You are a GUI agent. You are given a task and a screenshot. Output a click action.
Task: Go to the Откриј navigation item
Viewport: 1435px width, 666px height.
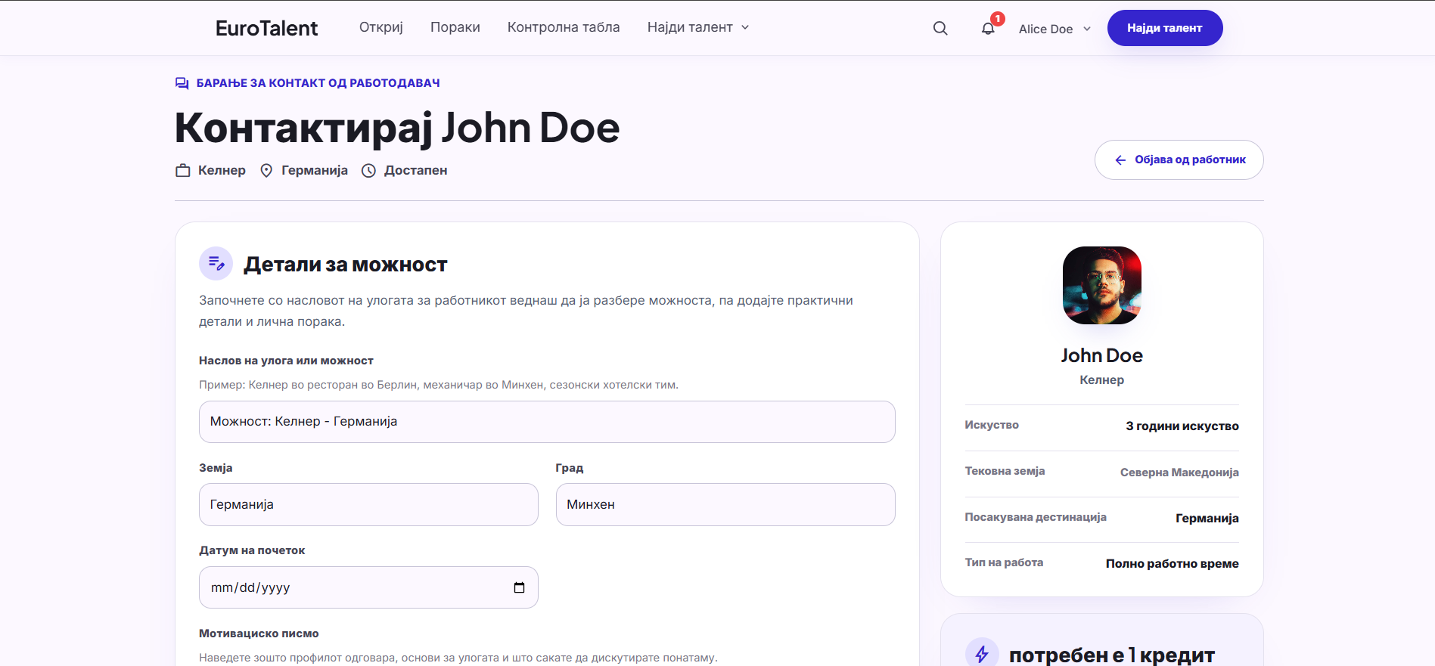(x=381, y=27)
